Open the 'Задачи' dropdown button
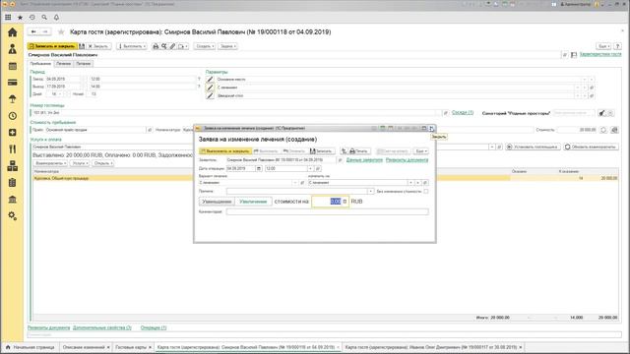 click(227, 46)
